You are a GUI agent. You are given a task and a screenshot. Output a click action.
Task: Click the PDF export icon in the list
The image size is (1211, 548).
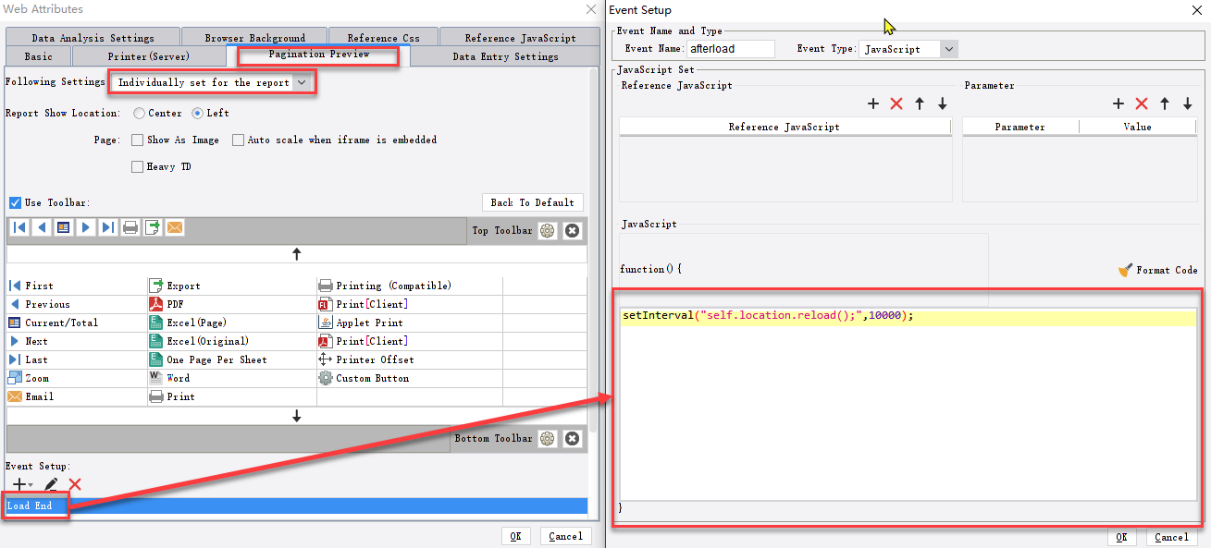click(156, 304)
